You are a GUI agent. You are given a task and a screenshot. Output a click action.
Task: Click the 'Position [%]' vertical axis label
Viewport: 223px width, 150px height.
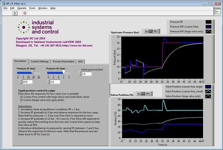pos(116,119)
